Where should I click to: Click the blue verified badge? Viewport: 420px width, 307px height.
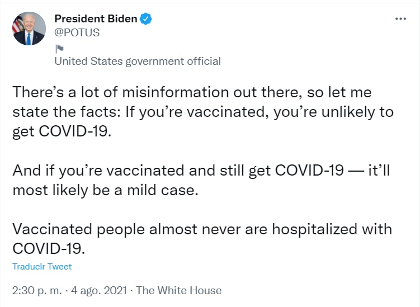click(145, 19)
